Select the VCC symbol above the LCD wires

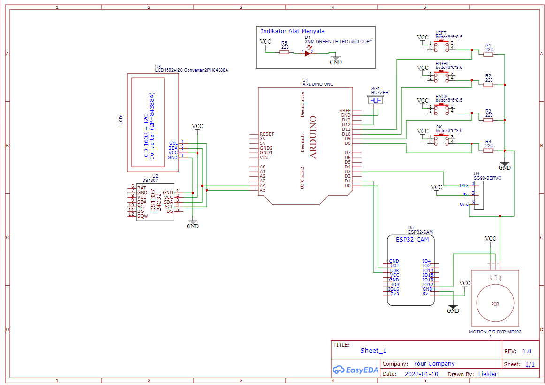[197, 127]
